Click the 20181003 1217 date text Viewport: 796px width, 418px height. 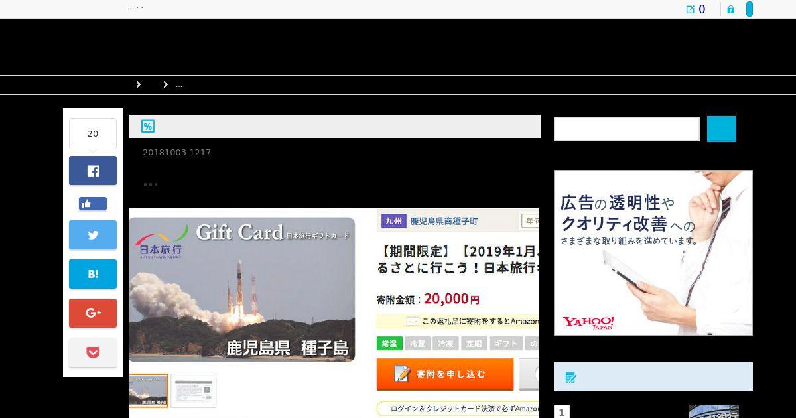(x=176, y=153)
